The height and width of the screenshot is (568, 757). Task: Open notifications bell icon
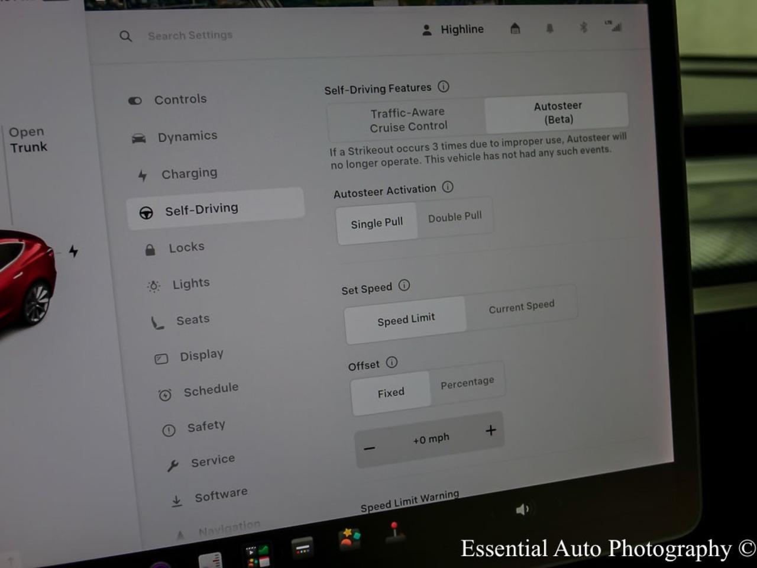(x=549, y=28)
